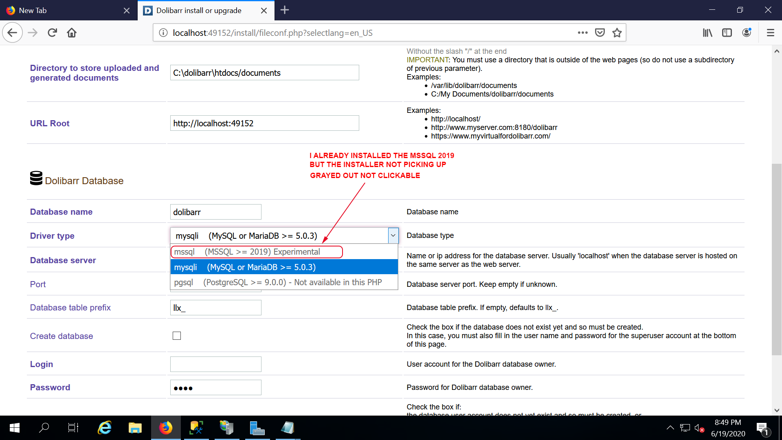Check the Create database checkbox
782x440 pixels.
[x=177, y=336]
